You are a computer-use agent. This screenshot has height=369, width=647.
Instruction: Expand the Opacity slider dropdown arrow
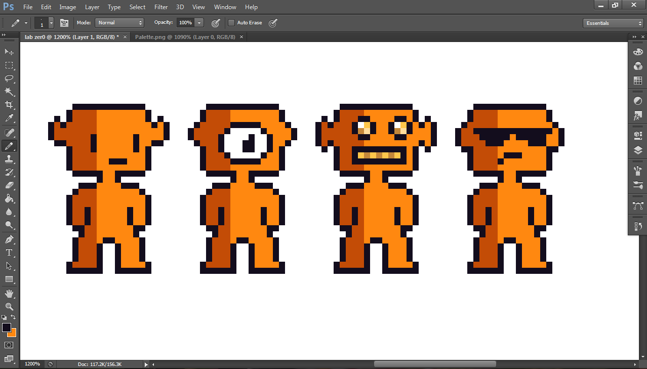[x=199, y=23]
